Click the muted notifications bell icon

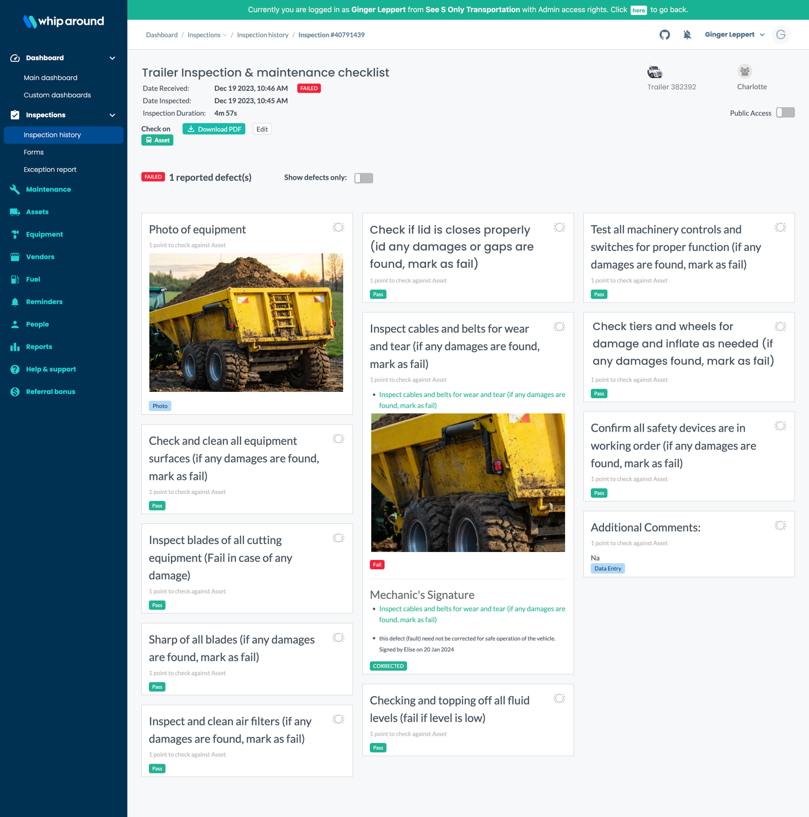pos(687,35)
